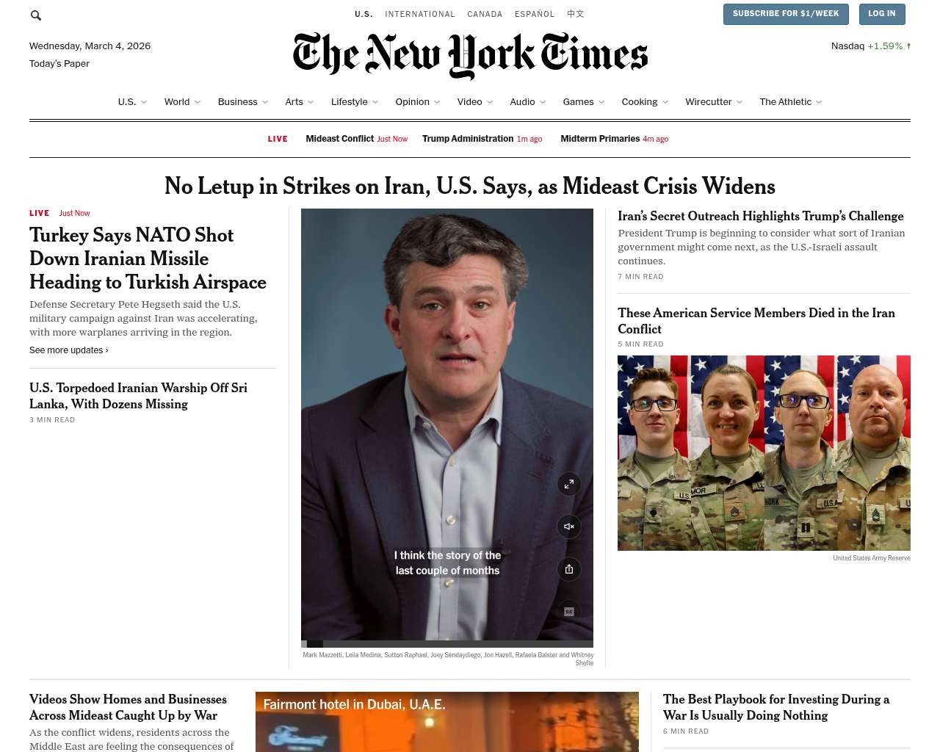Image resolution: width=940 pixels, height=752 pixels.
Task: Open the Fairmont hotel Dubai video thumbnail
Action: (447, 722)
